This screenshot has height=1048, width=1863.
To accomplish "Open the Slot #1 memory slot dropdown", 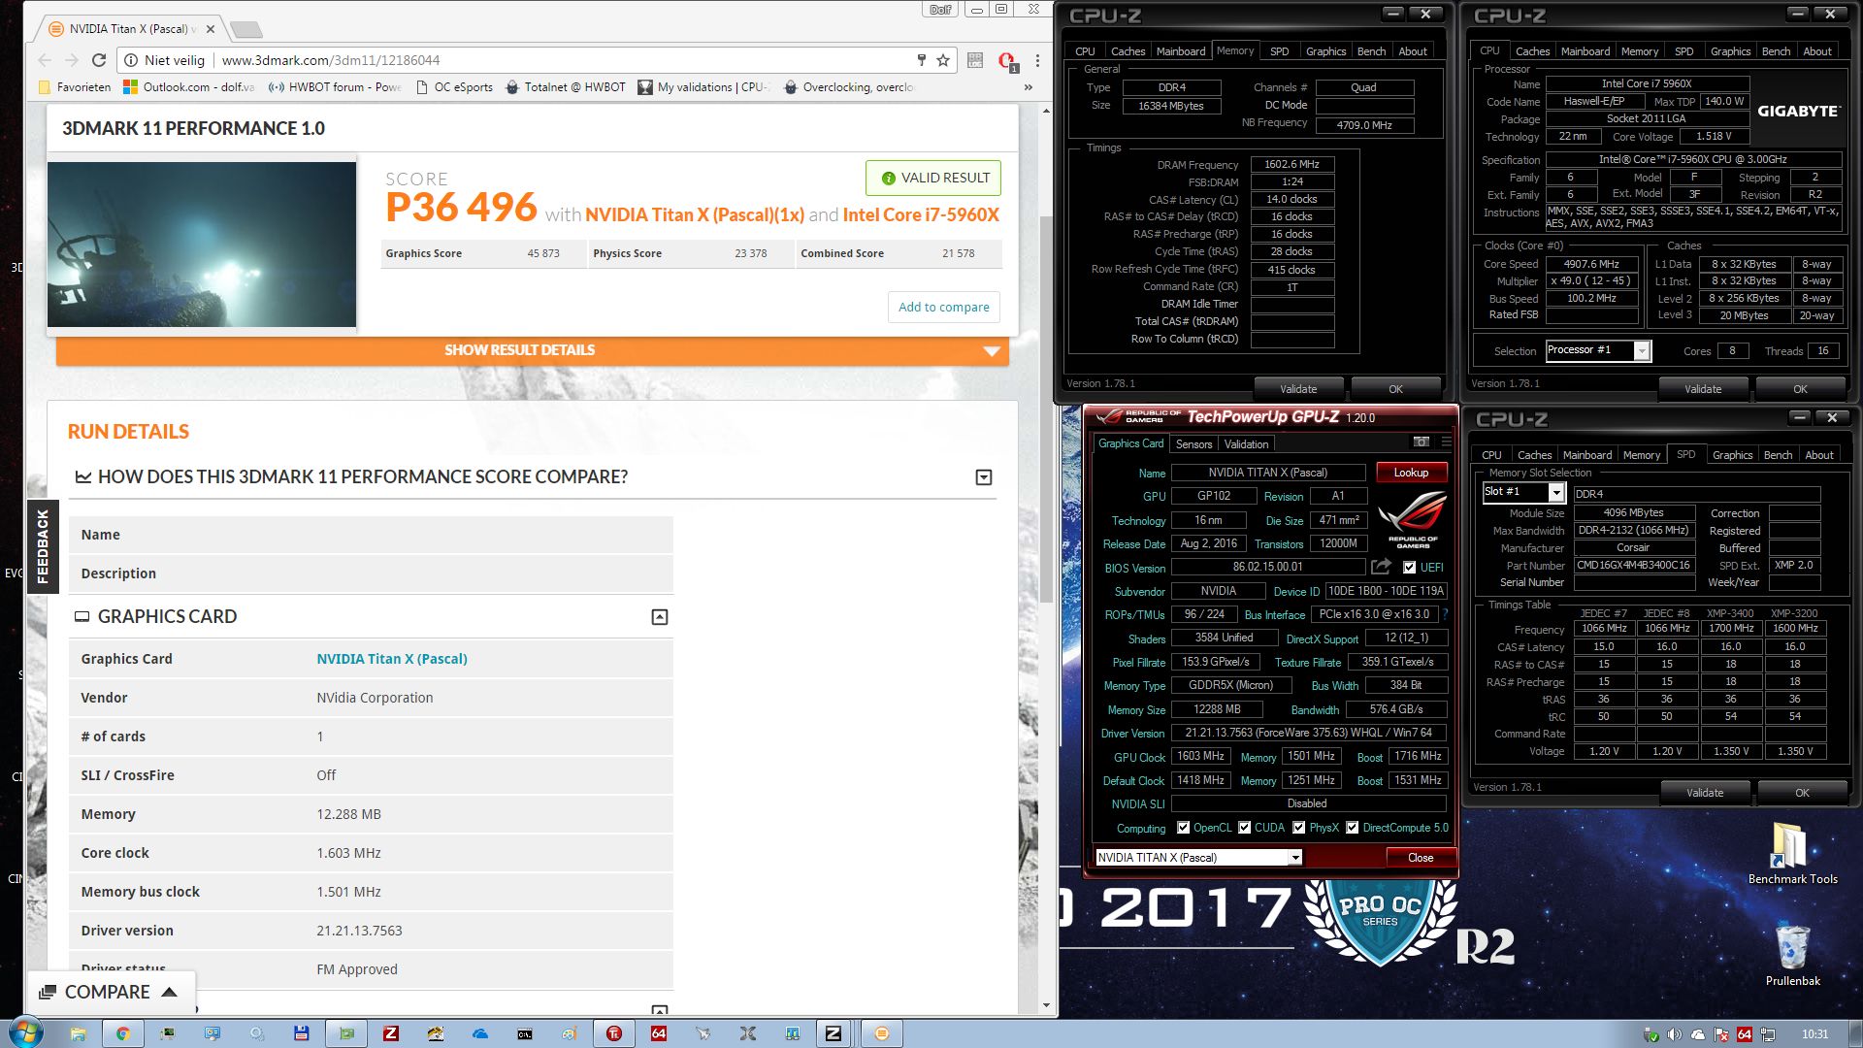I will pyautogui.click(x=1523, y=492).
